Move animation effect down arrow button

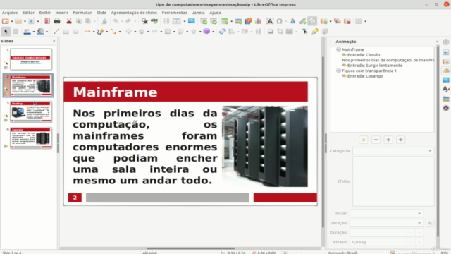point(401,140)
